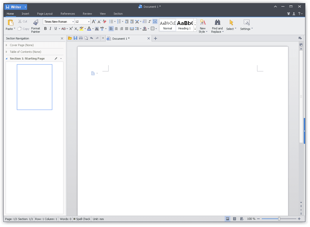Toggle Spell Check in status bar

(82, 219)
